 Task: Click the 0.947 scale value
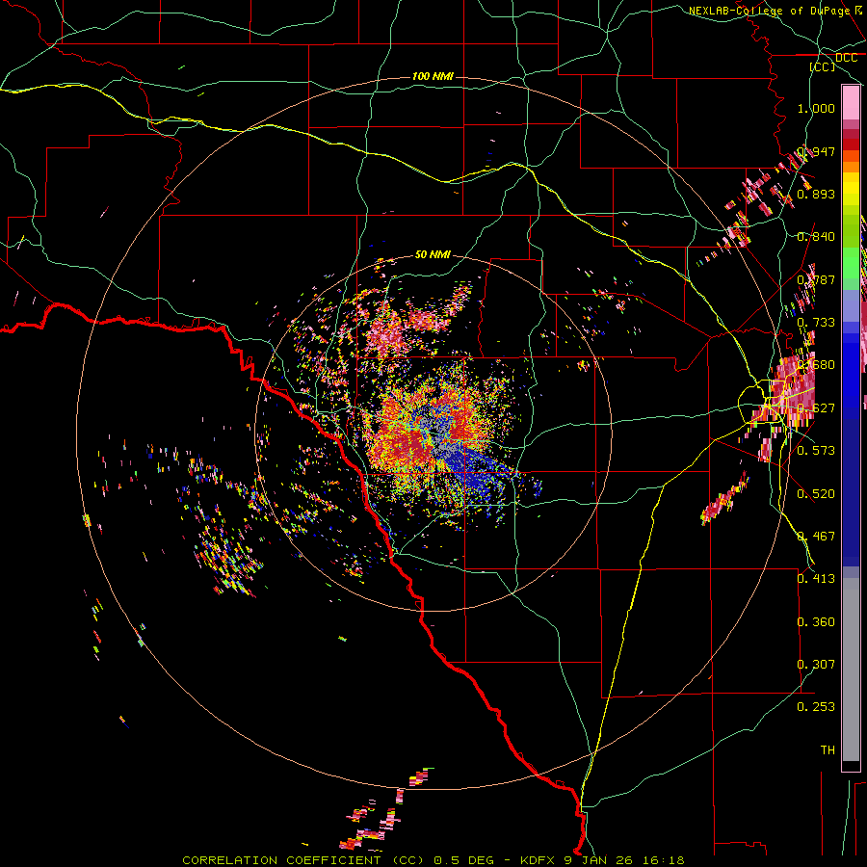click(816, 151)
